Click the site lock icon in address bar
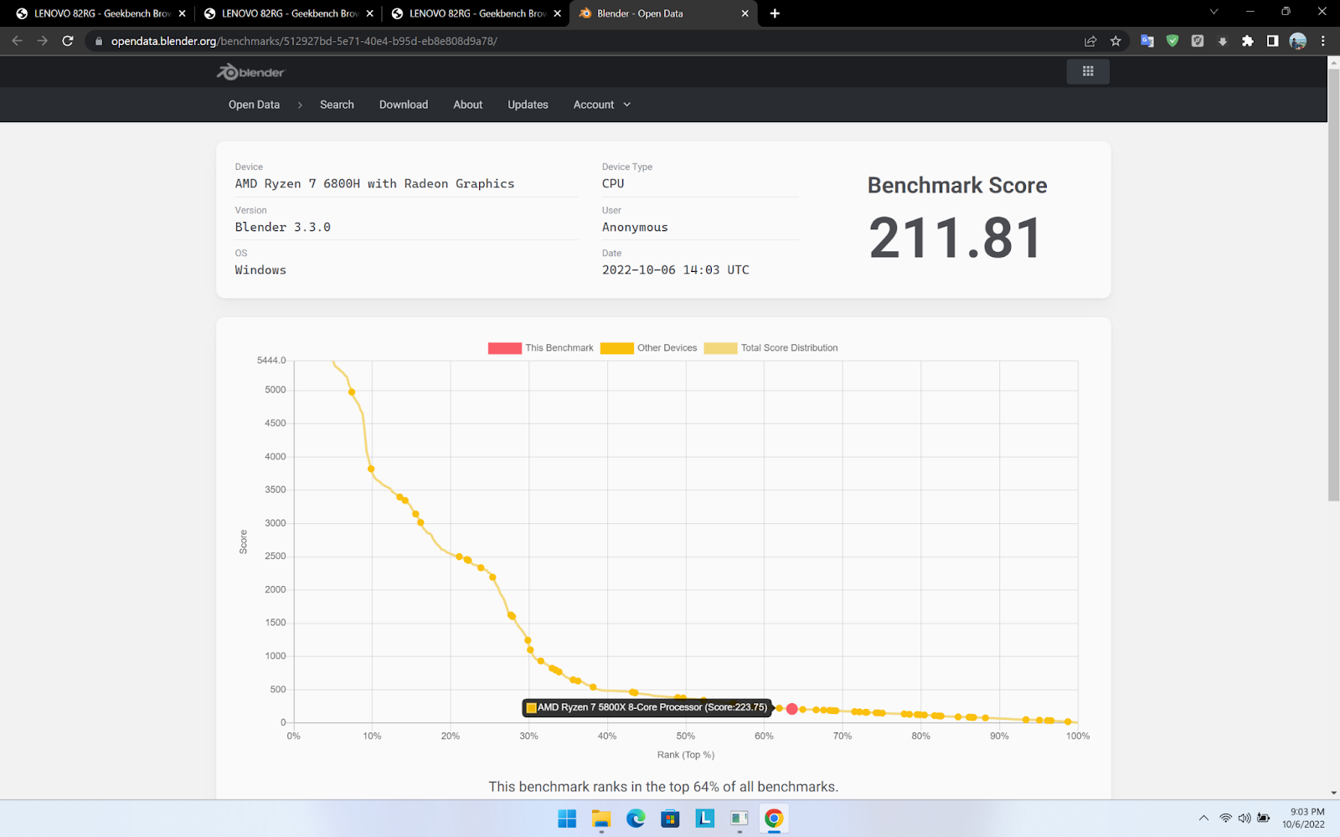Viewport: 1340px width, 837px height. (98, 41)
